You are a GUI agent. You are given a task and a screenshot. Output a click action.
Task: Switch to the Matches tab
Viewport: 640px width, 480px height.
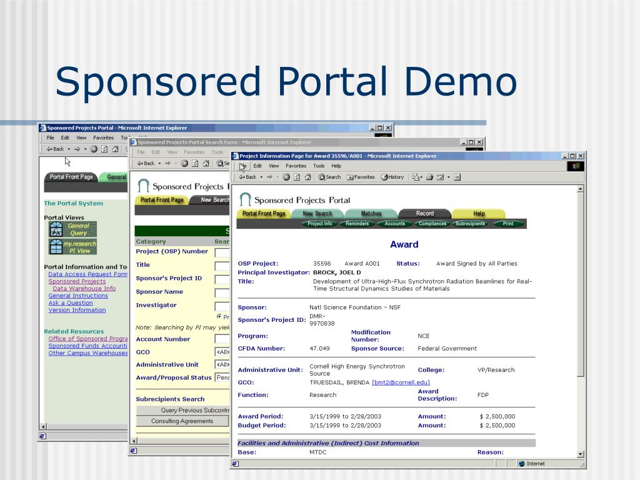coord(371,214)
